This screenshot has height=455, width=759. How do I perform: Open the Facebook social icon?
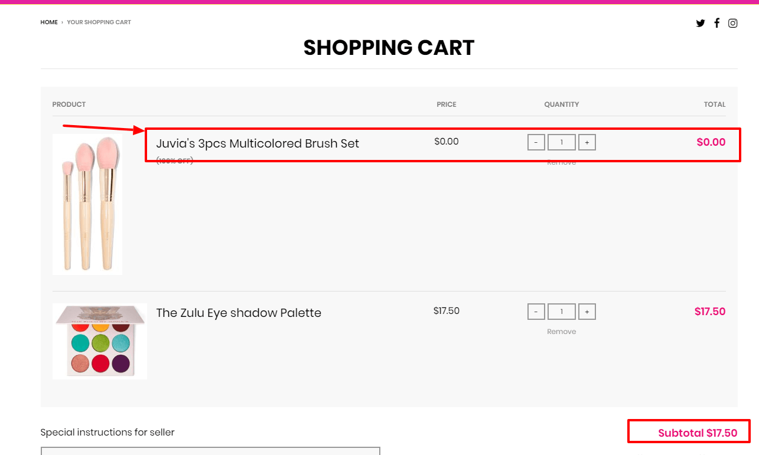(x=716, y=23)
